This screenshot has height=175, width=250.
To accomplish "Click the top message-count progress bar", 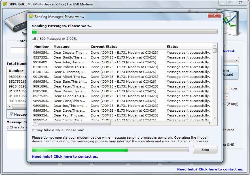I will [125, 32].
